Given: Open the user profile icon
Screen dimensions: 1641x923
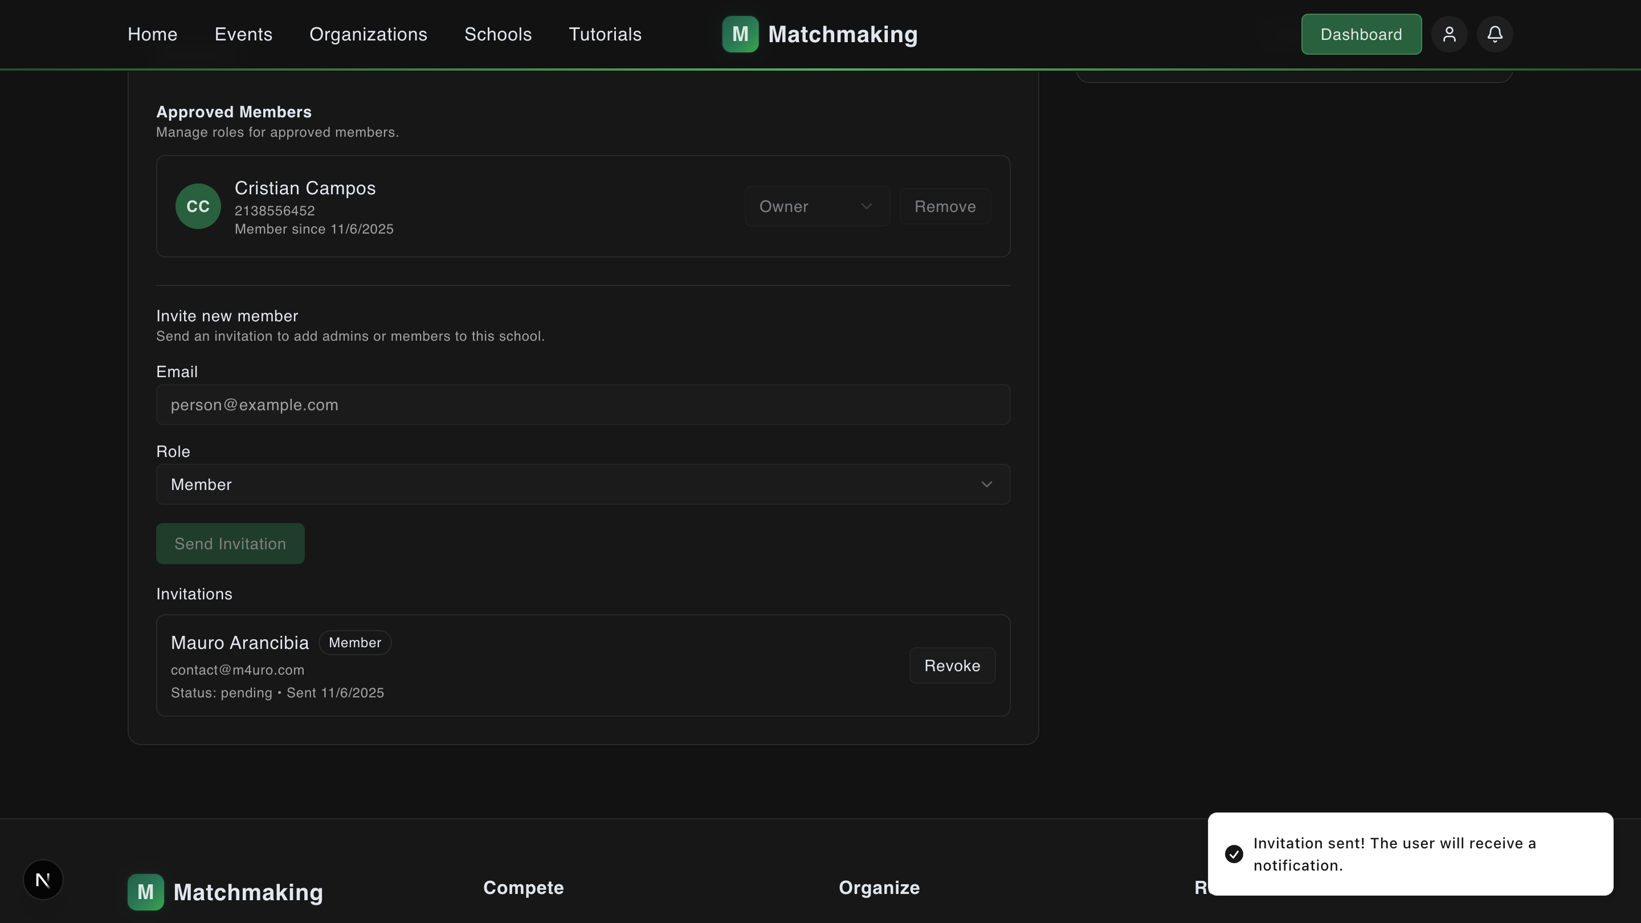Looking at the screenshot, I should 1449,34.
